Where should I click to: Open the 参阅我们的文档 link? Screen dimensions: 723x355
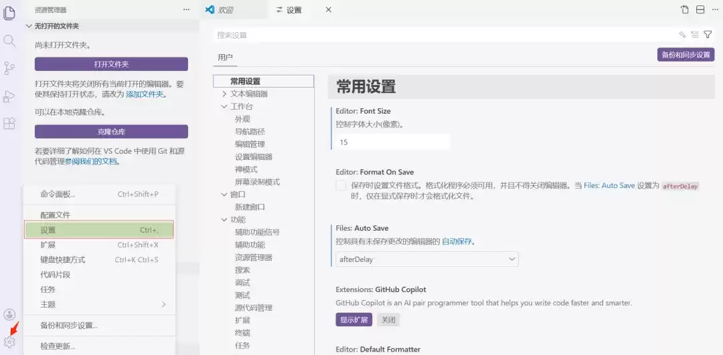click(x=91, y=161)
